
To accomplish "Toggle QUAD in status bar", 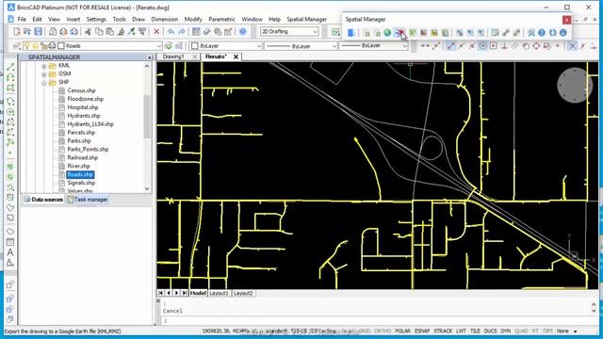I will pyautogui.click(x=521, y=331).
